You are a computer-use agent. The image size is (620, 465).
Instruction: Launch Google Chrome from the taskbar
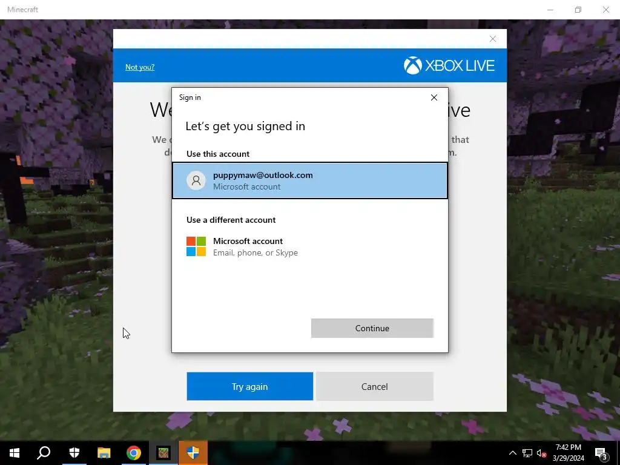[x=134, y=453]
